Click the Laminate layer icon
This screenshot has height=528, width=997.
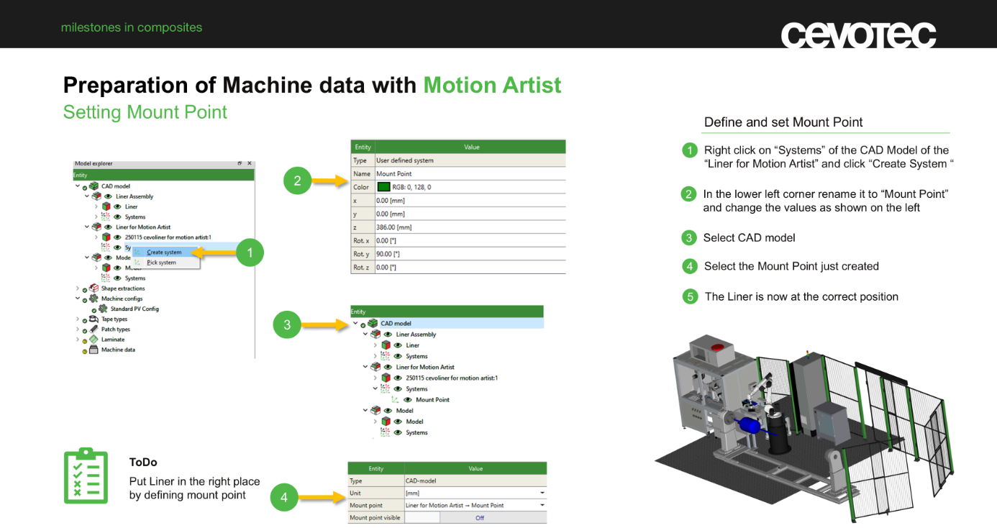pyautogui.click(x=94, y=339)
